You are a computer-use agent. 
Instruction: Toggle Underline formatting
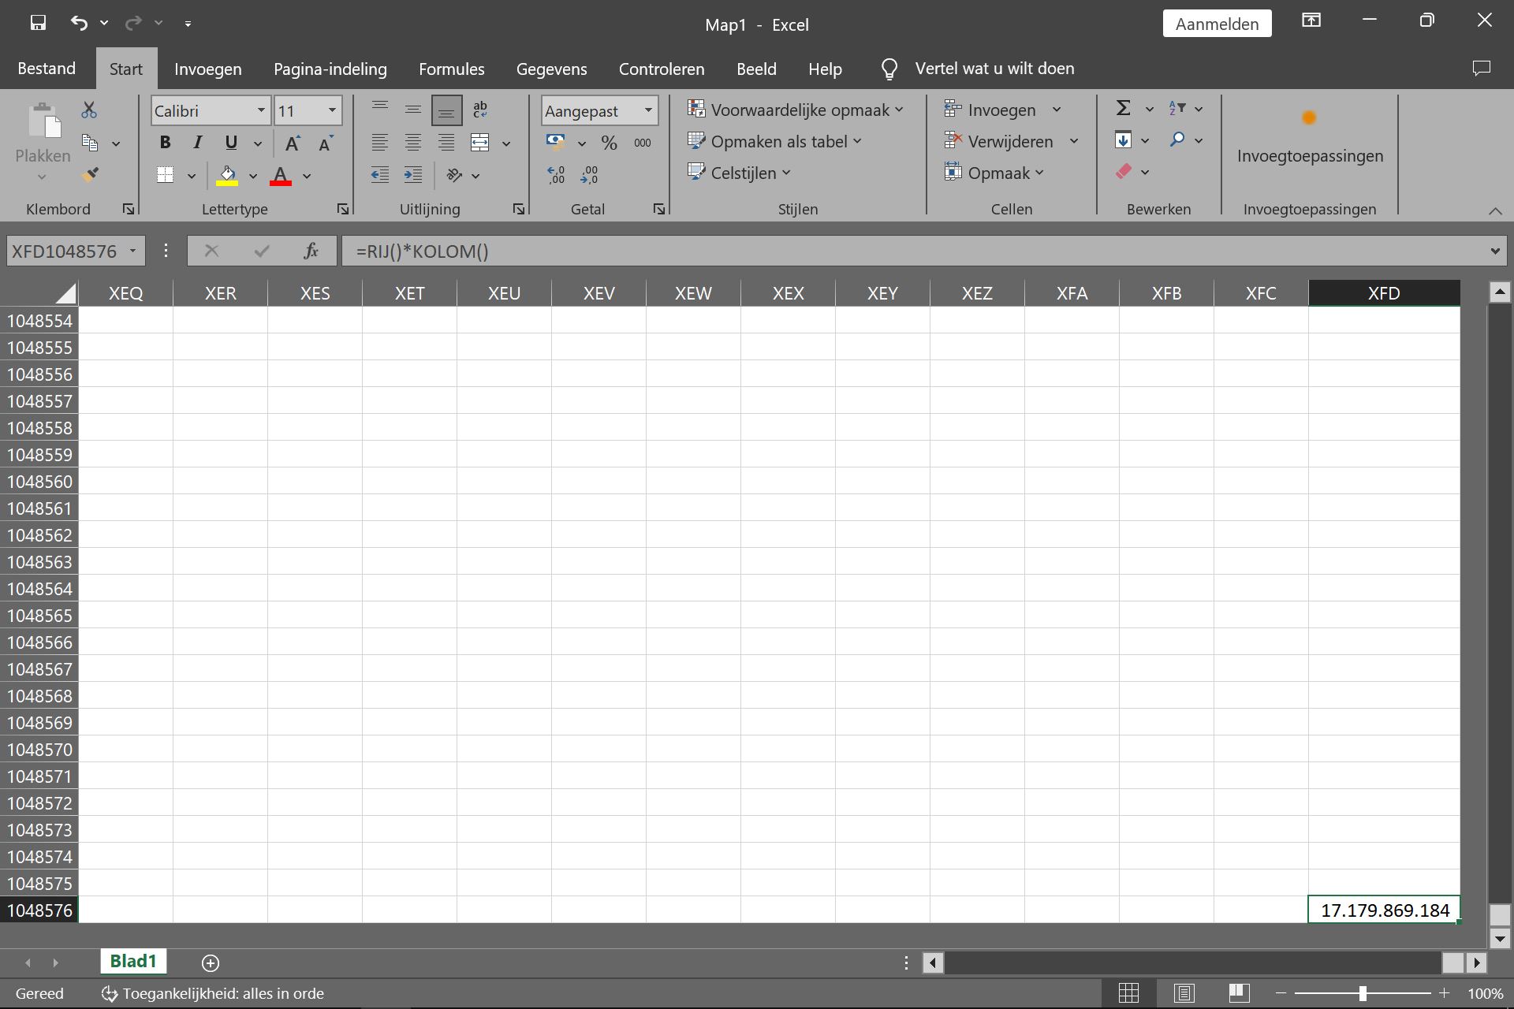(231, 143)
